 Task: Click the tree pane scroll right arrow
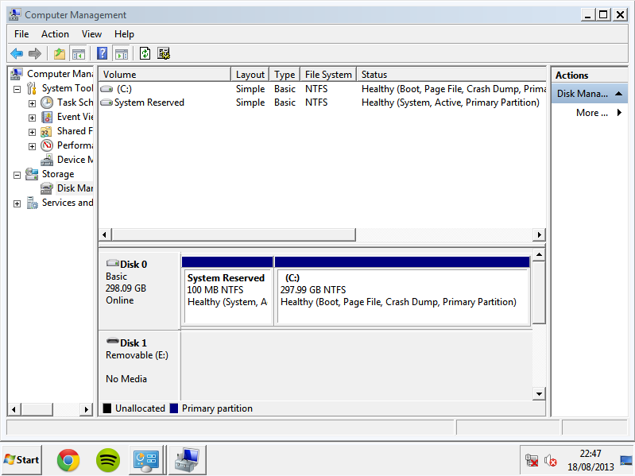87,409
